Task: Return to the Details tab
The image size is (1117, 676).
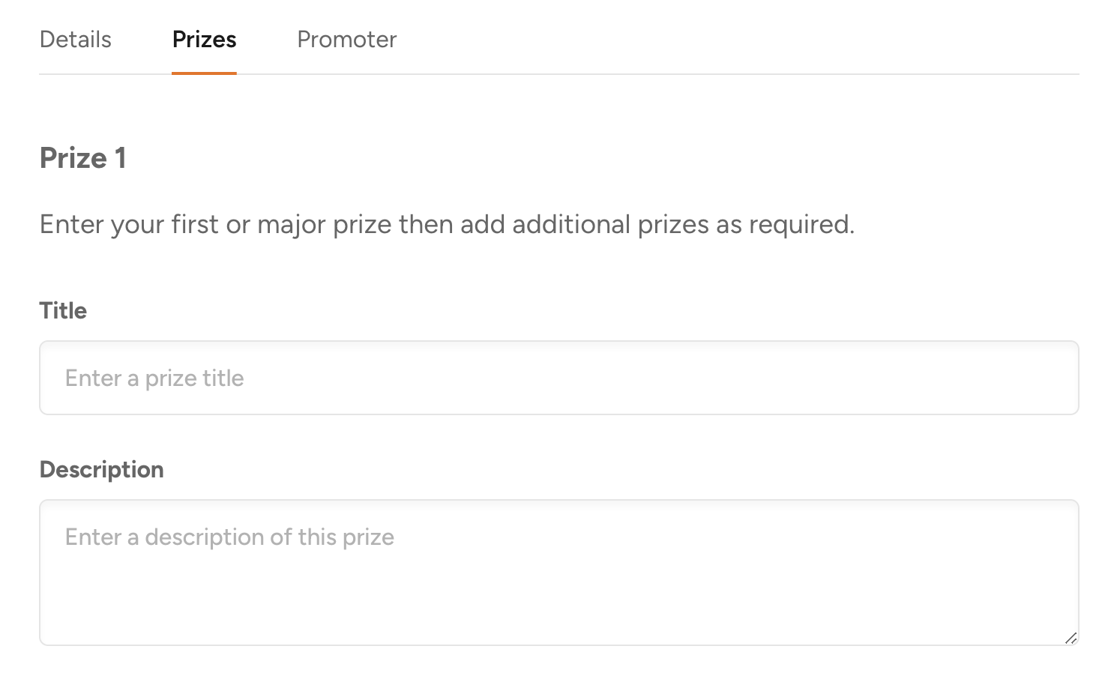Action: coord(75,39)
